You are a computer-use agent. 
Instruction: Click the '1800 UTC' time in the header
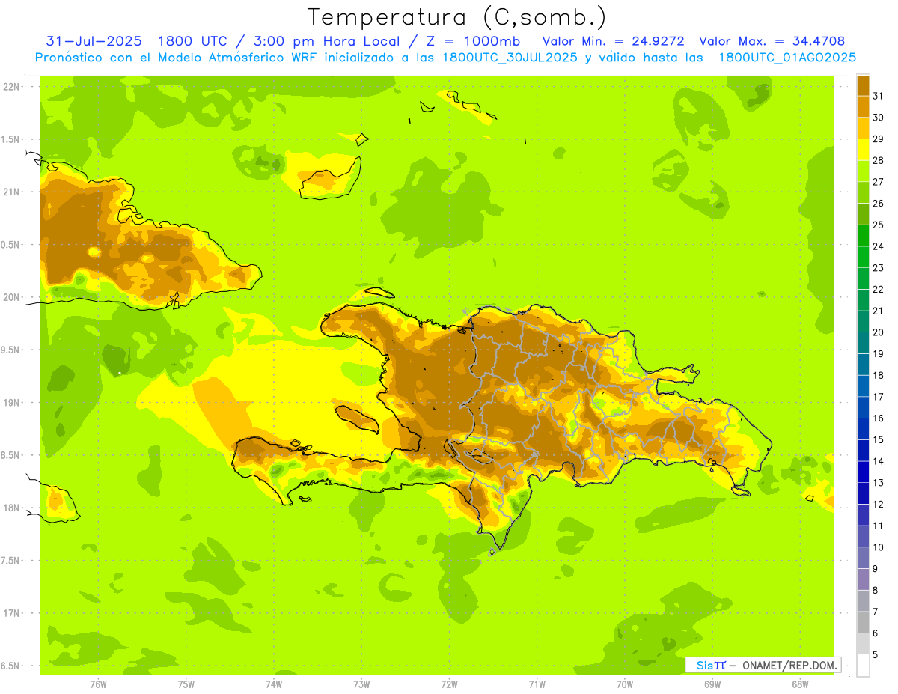point(194,41)
